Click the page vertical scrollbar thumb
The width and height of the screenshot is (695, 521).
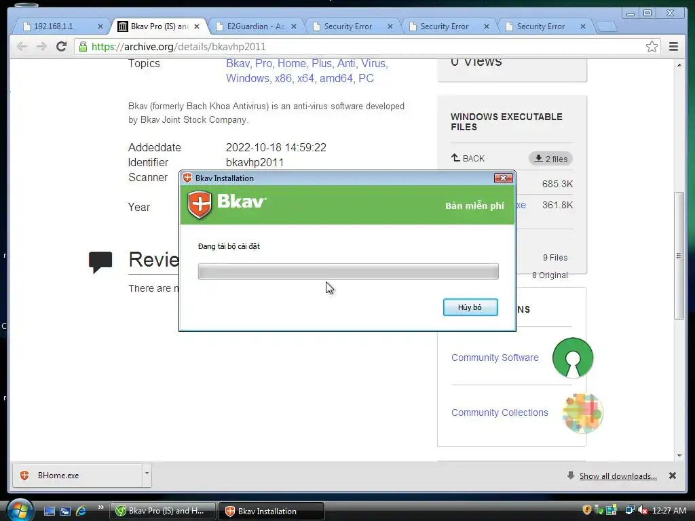tap(679, 255)
